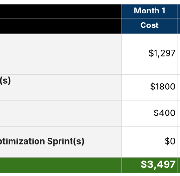The height and width of the screenshot is (176, 180).
Task: Select the cut-off cell after $0
Action: click(x=179, y=142)
